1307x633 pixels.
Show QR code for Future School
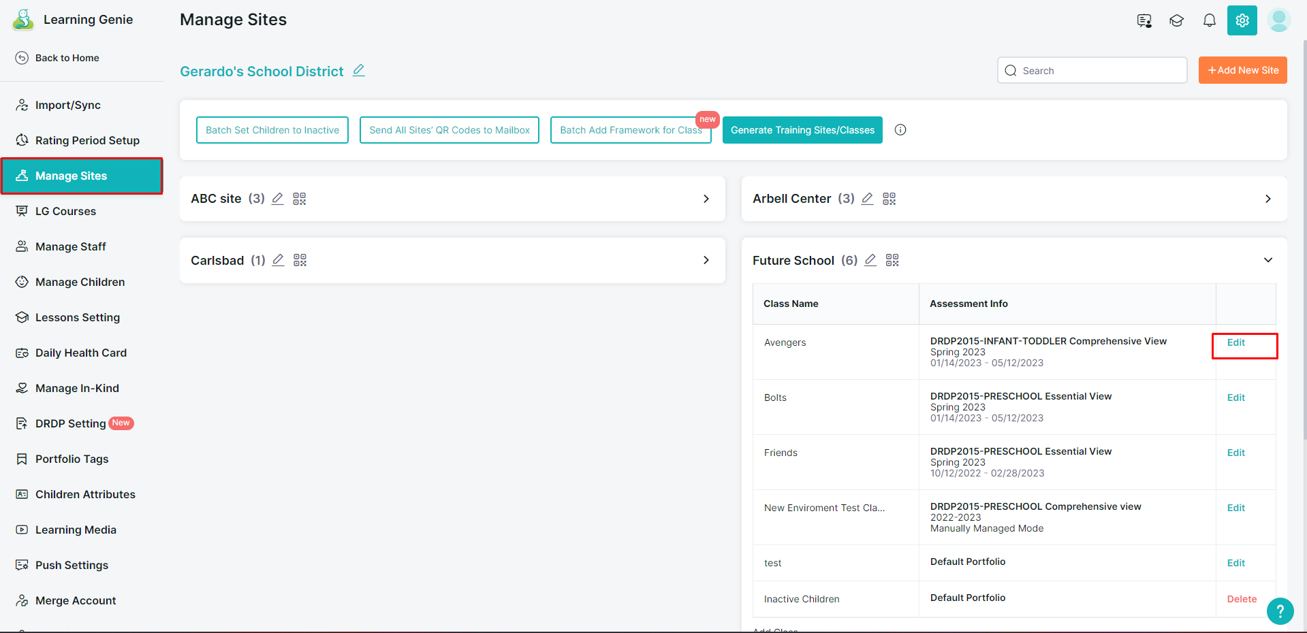click(x=892, y=260)
